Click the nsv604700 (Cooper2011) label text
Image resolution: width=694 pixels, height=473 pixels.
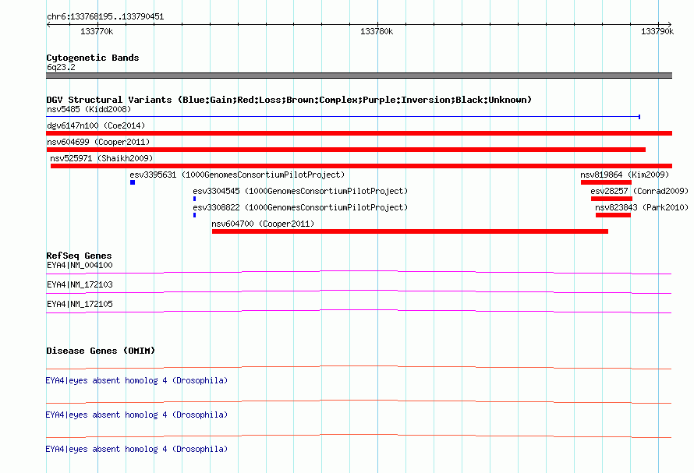pyautogui.click(x=263, y=224)
